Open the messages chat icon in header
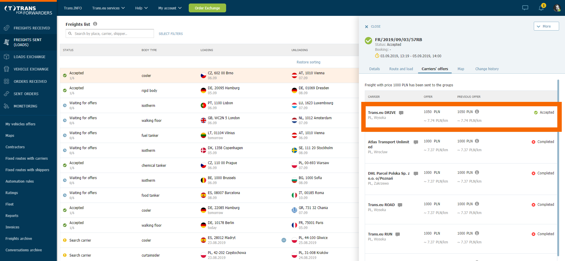565x261 pixels. 525,8
